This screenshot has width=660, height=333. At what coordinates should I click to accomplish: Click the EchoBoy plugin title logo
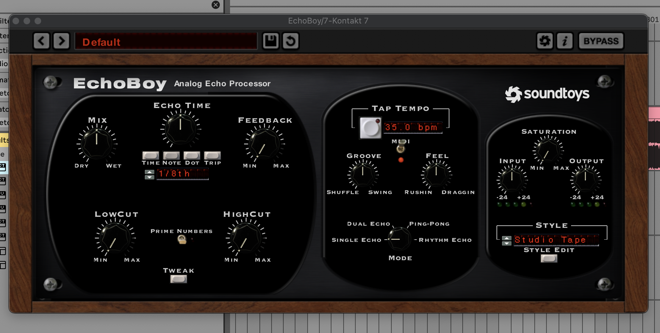[120, 84]
